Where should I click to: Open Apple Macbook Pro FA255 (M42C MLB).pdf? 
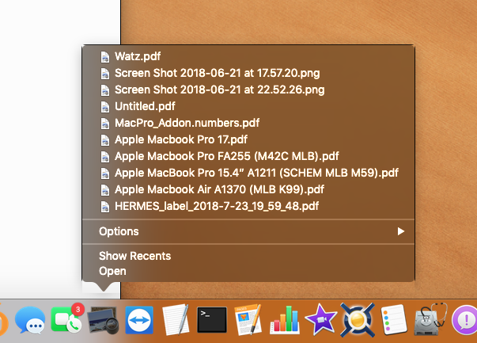coord(248,156)
